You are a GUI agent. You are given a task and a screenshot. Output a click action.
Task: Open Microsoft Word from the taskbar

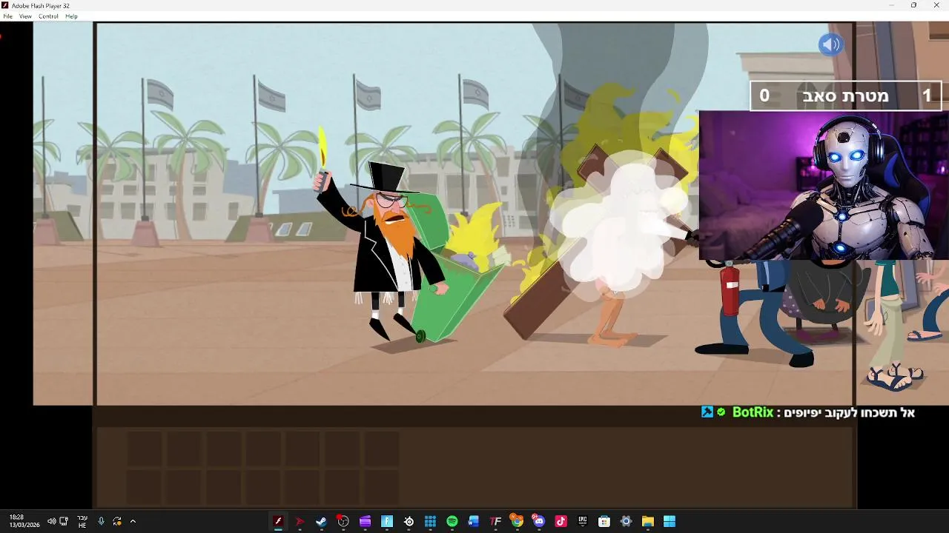pyautogui.click(x=474, y=521)
